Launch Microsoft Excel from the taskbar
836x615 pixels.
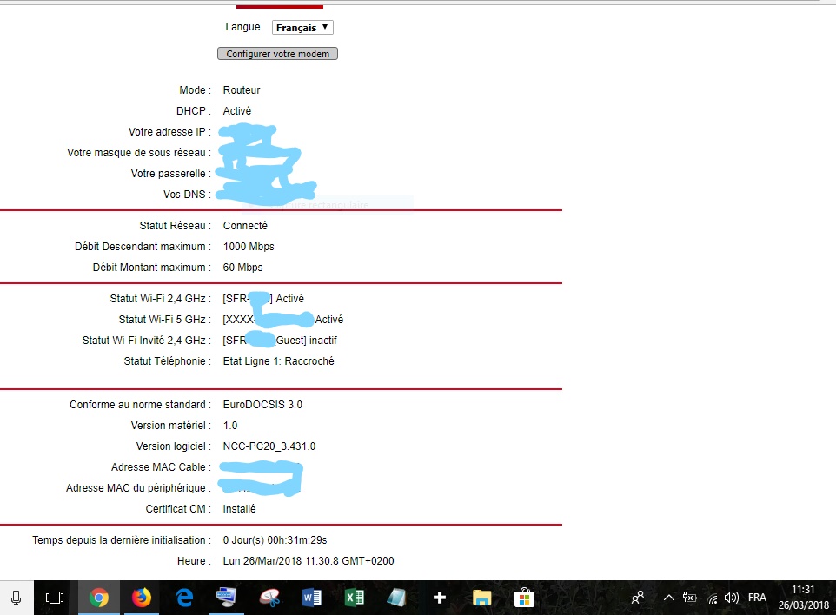pyautogui.click(x=355, y=598)
